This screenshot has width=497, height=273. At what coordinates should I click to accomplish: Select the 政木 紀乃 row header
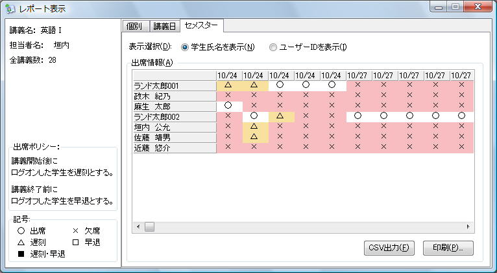(x=175, y=96)
